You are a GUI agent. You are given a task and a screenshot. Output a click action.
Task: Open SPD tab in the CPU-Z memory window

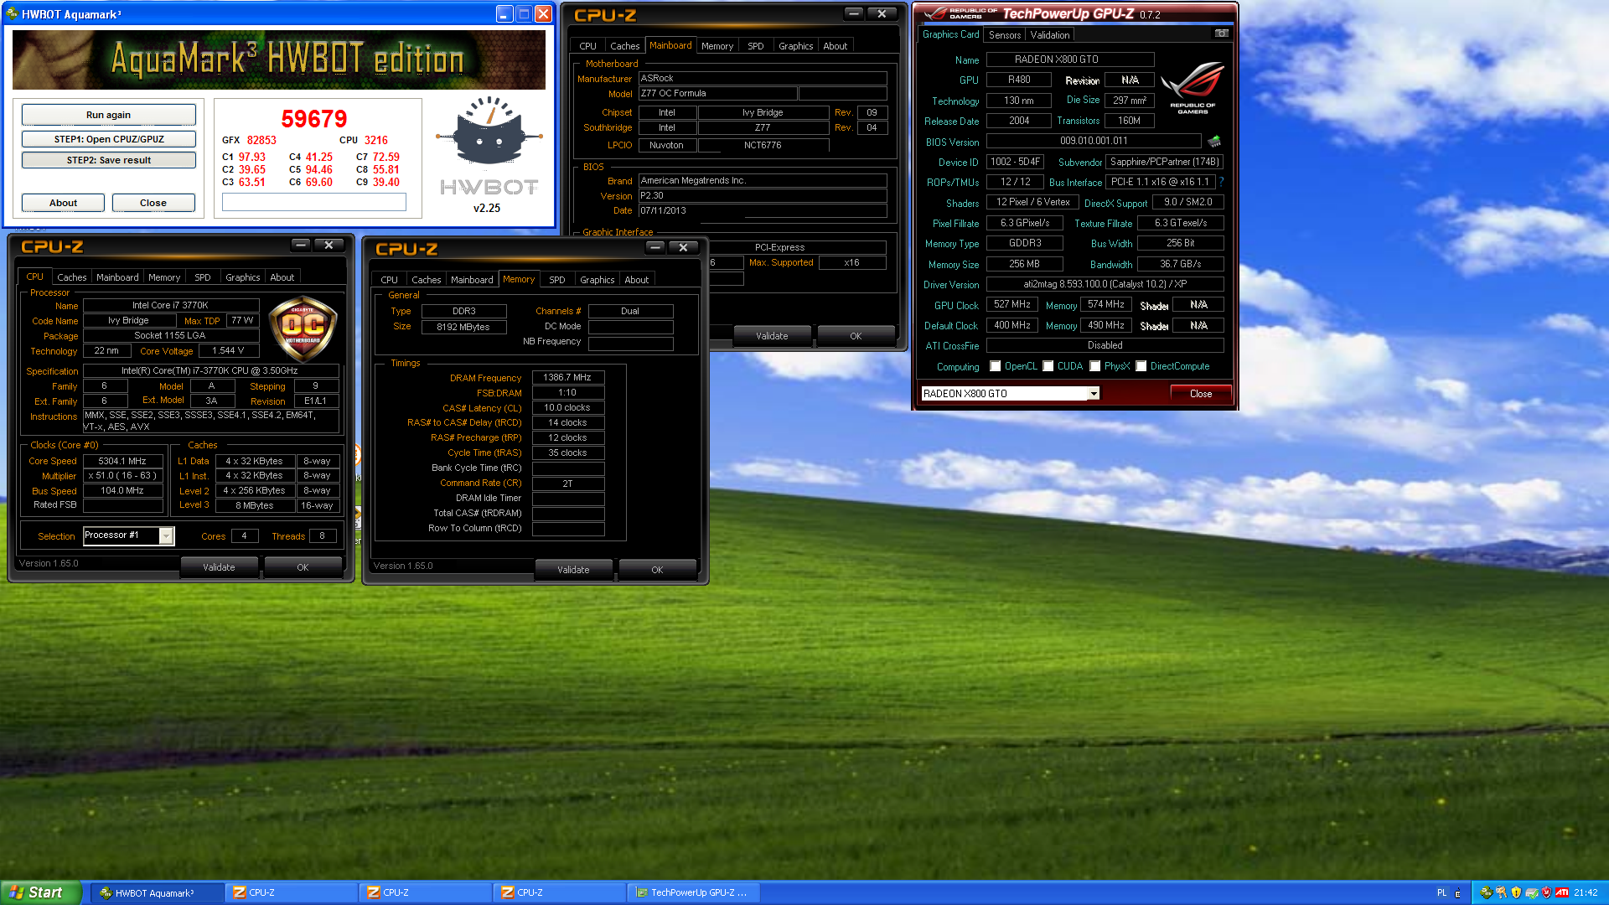(x=557, y=280)
